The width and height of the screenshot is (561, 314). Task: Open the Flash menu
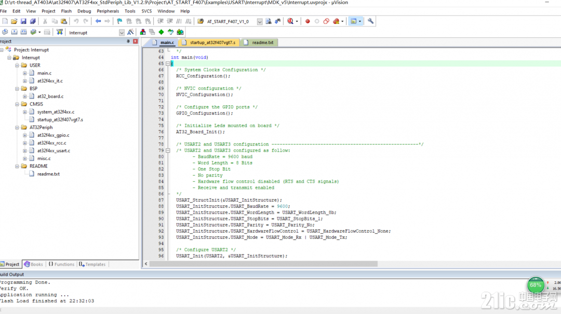66,11
